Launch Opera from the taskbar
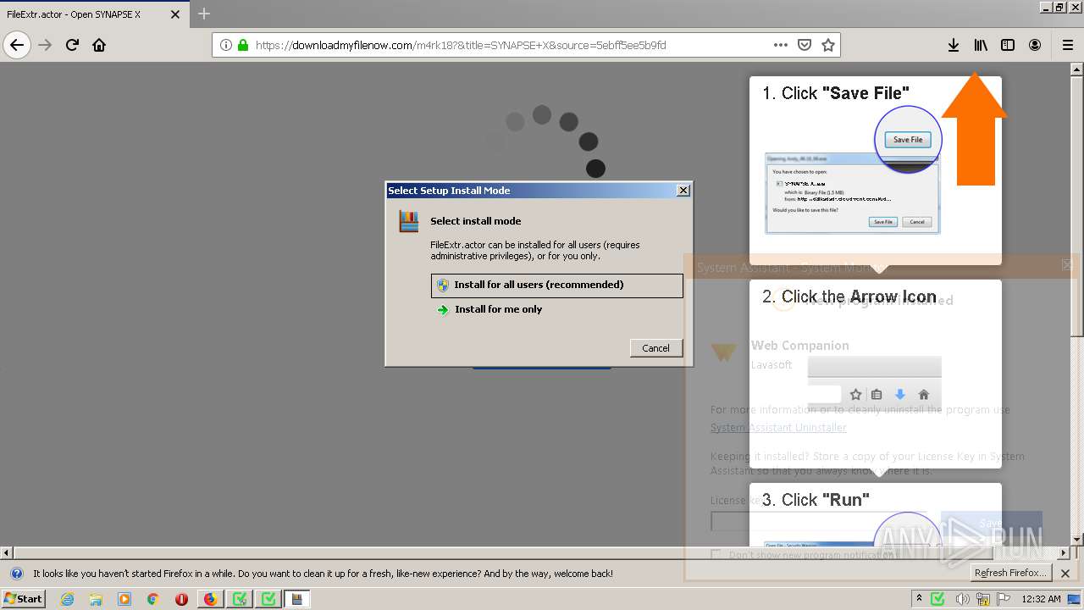 181,599
